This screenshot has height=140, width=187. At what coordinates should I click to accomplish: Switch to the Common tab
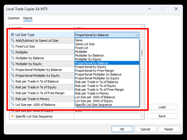14,18
